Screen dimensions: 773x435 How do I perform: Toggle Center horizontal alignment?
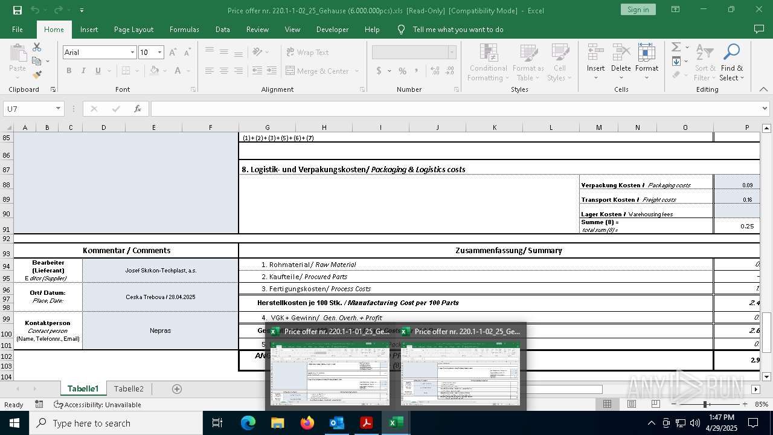223,71
